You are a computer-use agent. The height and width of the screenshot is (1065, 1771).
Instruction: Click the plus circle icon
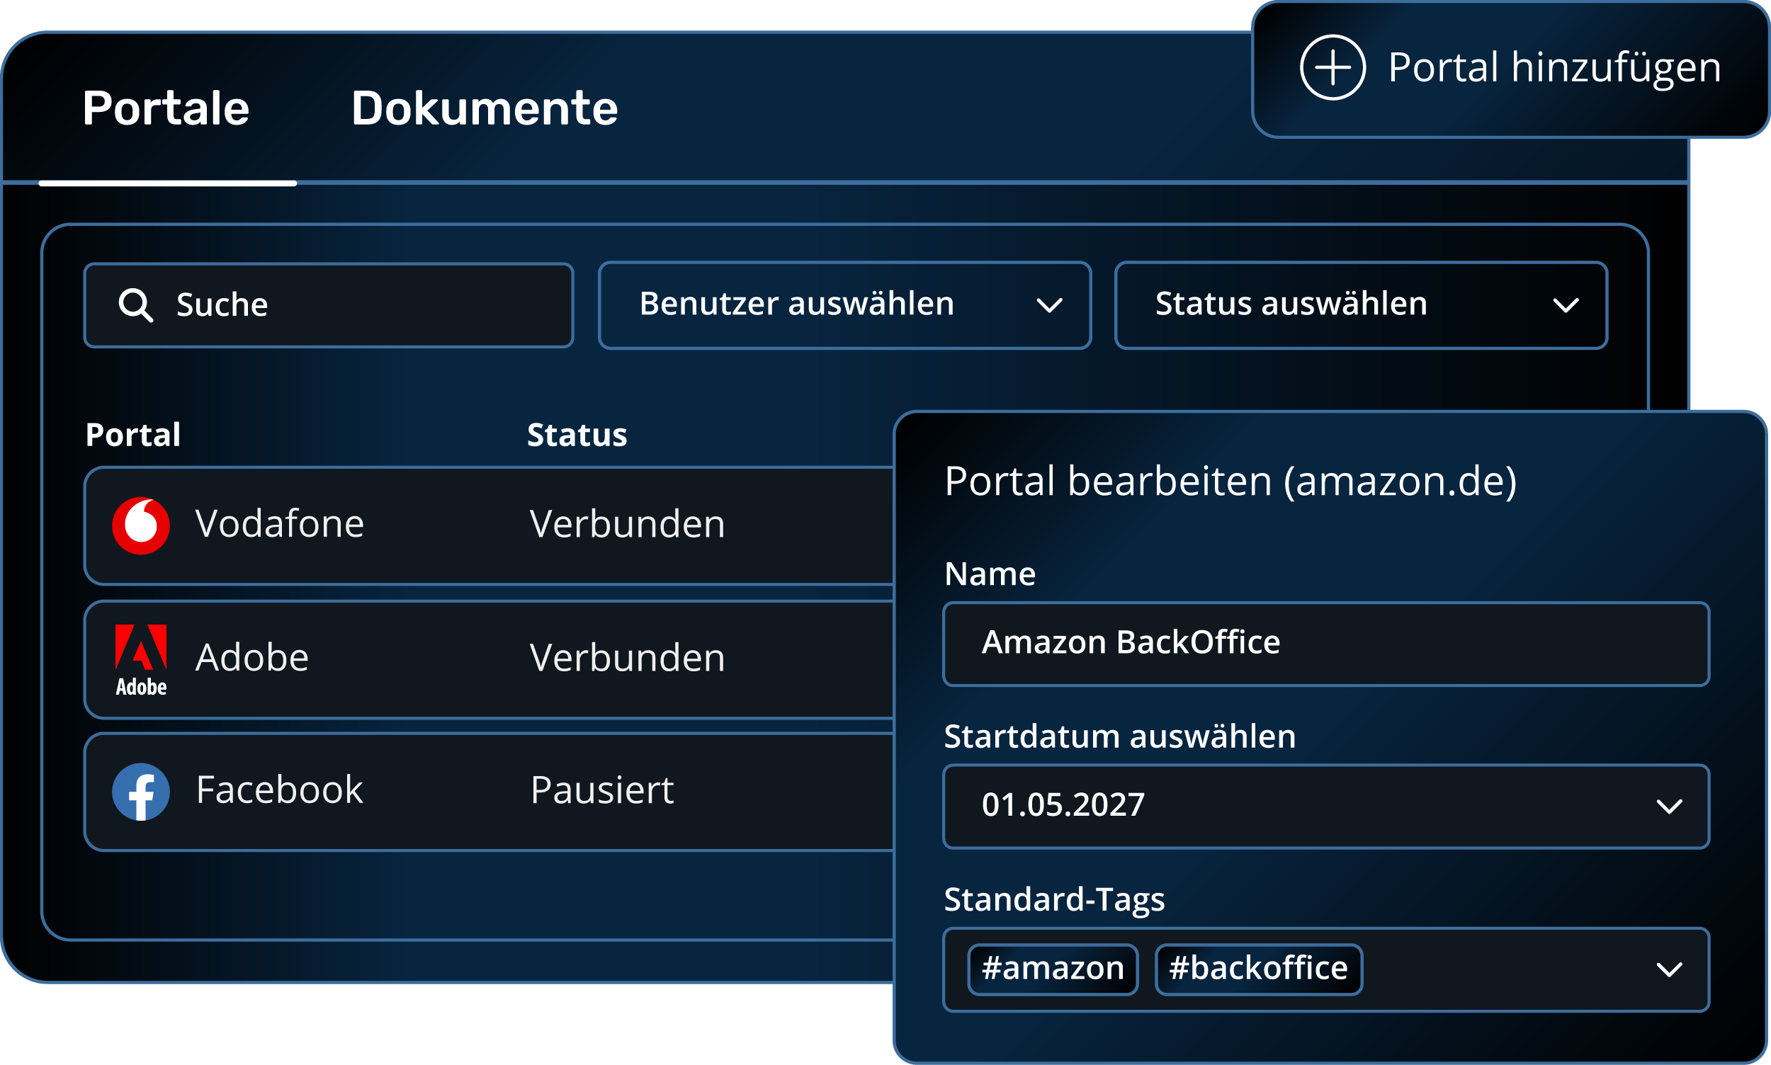click(x=1333, y=67)
